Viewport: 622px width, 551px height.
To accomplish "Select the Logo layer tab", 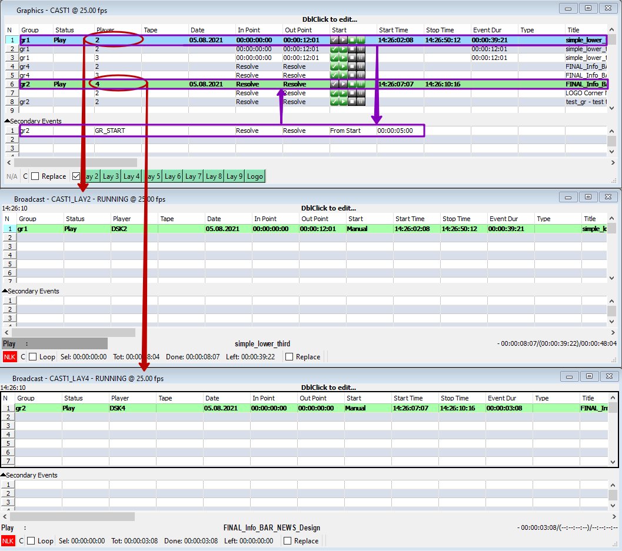I will (x=255, y=176).
